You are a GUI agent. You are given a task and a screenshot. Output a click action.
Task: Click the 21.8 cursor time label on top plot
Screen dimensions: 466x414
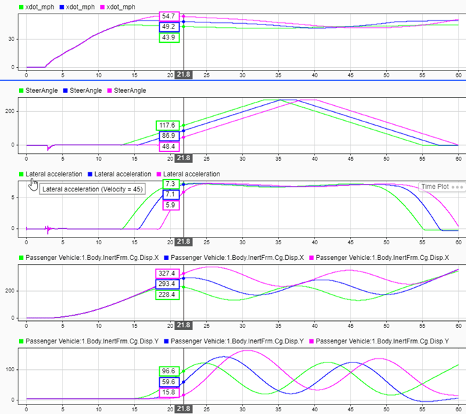(184, 74)
